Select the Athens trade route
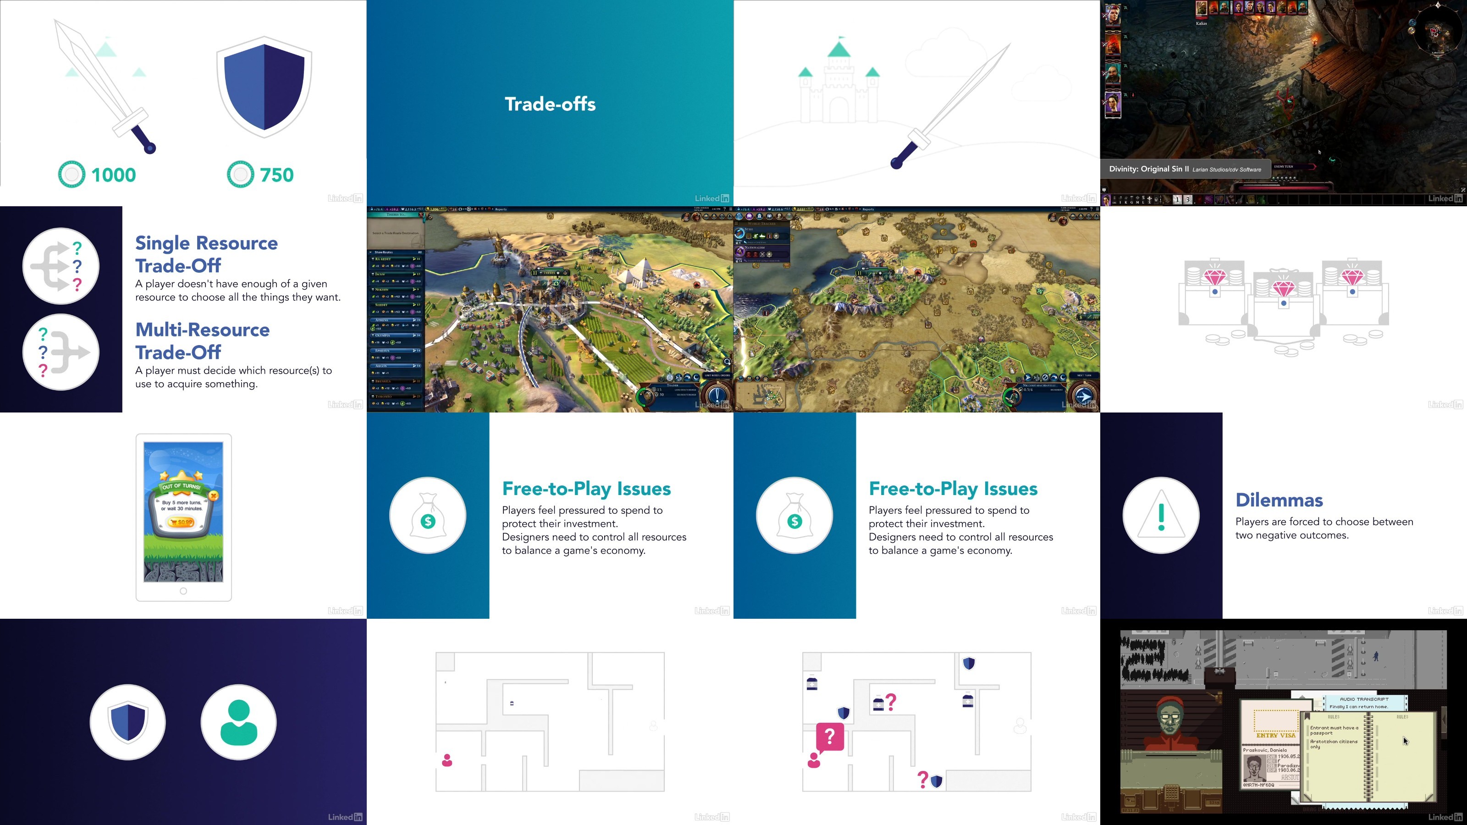 pos(397,324)
